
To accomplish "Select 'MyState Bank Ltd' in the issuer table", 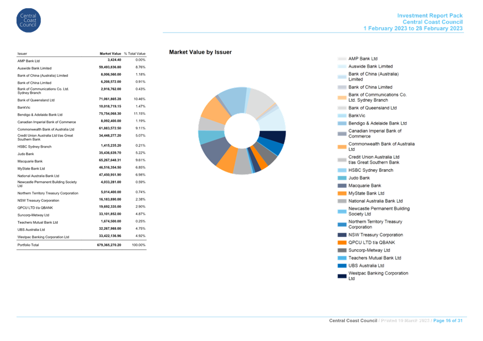I will coord(31,169).
